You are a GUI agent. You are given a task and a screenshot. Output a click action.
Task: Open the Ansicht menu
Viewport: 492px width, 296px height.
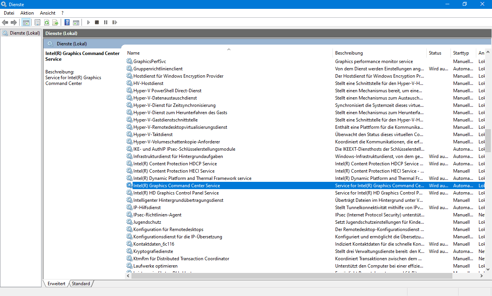point(48,13)
